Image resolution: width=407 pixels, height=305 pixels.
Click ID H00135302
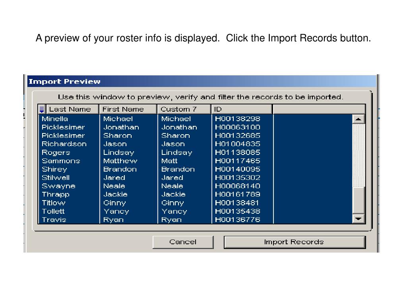pyautogui.click(x=238, y=178)
